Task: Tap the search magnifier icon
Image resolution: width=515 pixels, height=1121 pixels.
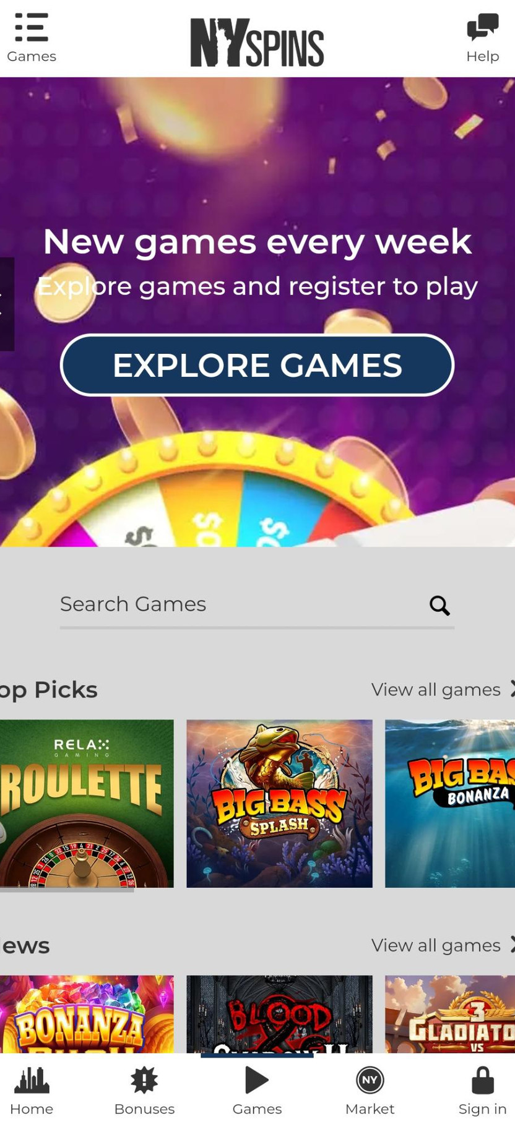Action: coord(439,605)
